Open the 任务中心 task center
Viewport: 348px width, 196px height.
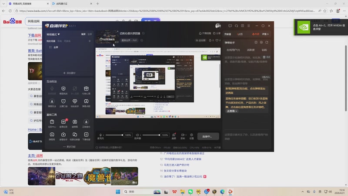click(52, 122)
